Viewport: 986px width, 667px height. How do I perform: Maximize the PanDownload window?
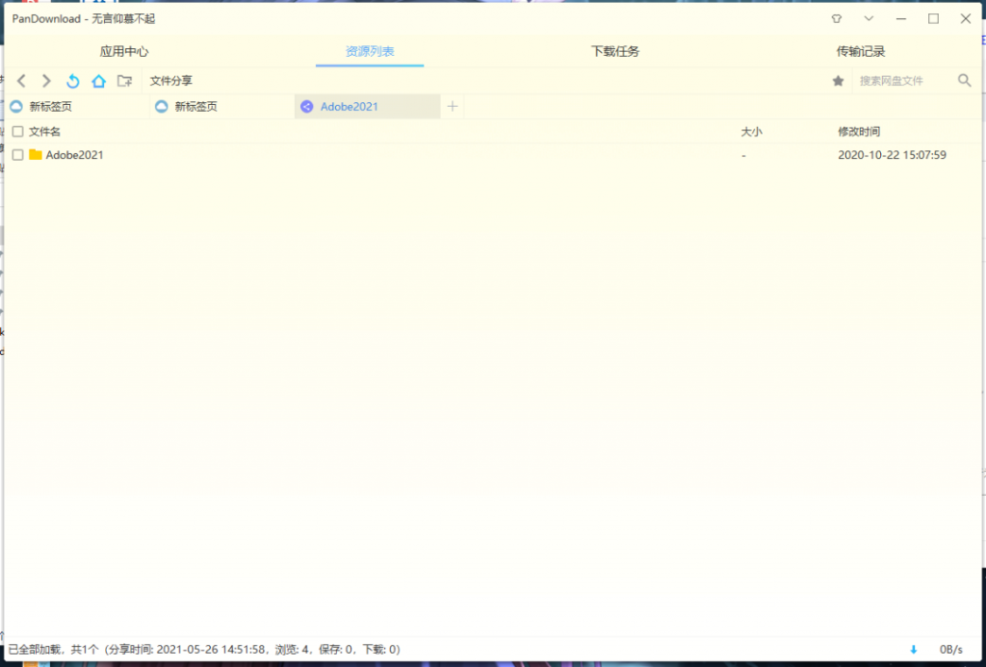click(x=934, y=19)
